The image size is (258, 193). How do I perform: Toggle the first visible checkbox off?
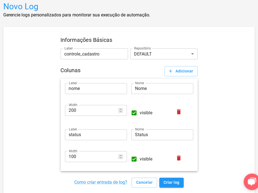(x=134, y=113)
